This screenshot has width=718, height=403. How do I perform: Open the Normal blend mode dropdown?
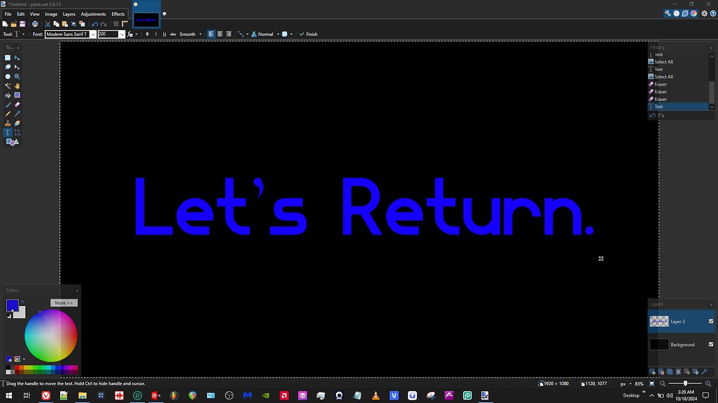pyautogui.click(x=265, y=34)
